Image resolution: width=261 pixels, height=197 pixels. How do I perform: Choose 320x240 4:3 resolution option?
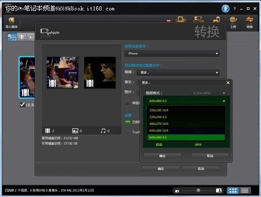tap(186, 117)
